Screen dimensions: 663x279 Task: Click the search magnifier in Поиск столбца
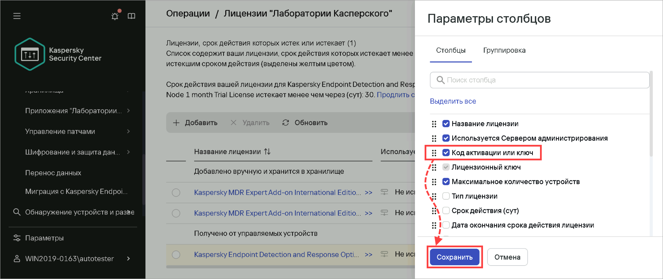(x=441, y=80)
